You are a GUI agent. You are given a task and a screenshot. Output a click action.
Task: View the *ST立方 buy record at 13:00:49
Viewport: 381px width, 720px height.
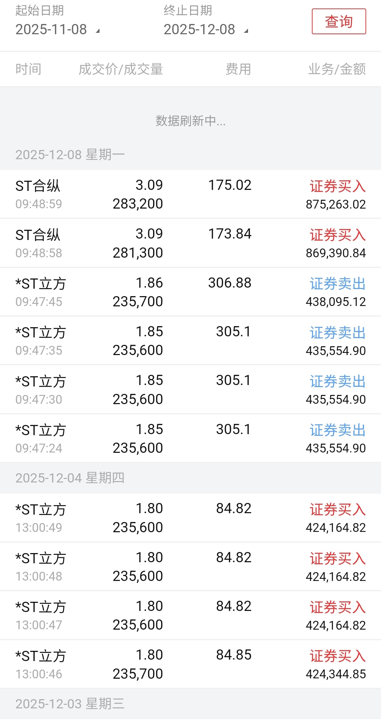pos(190,518)
